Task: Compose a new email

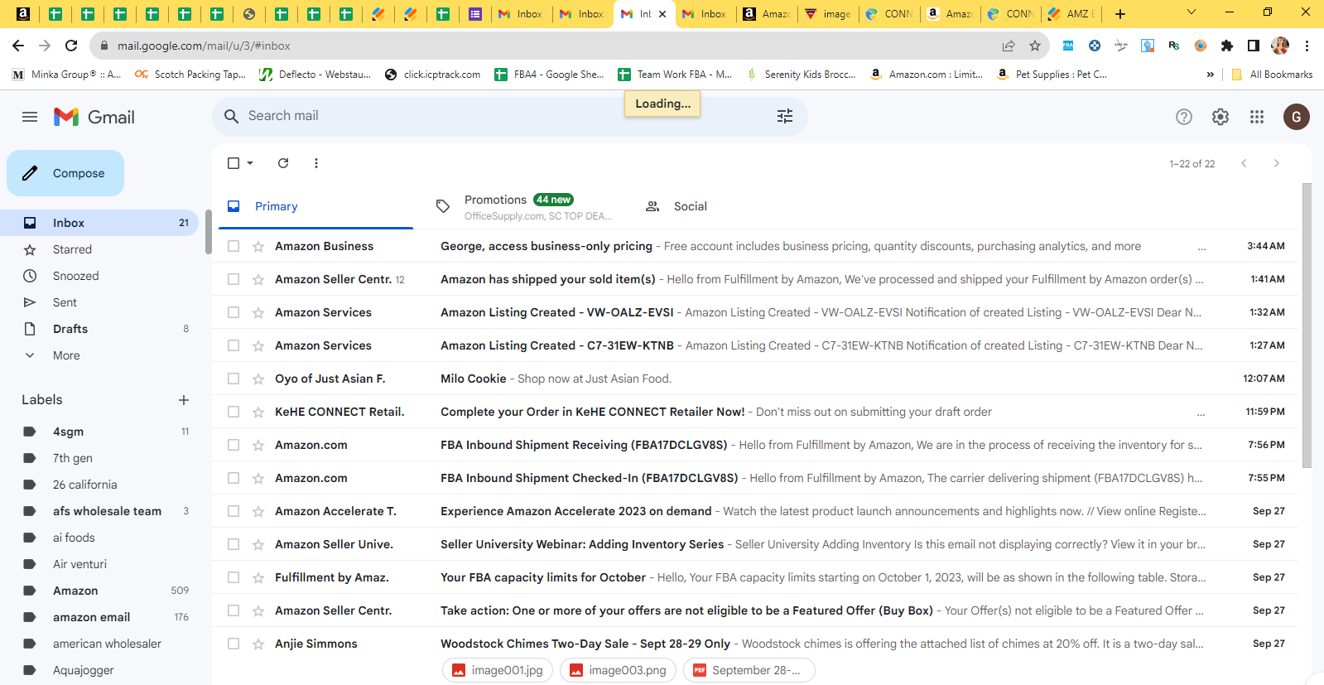Action: [65, 173]
